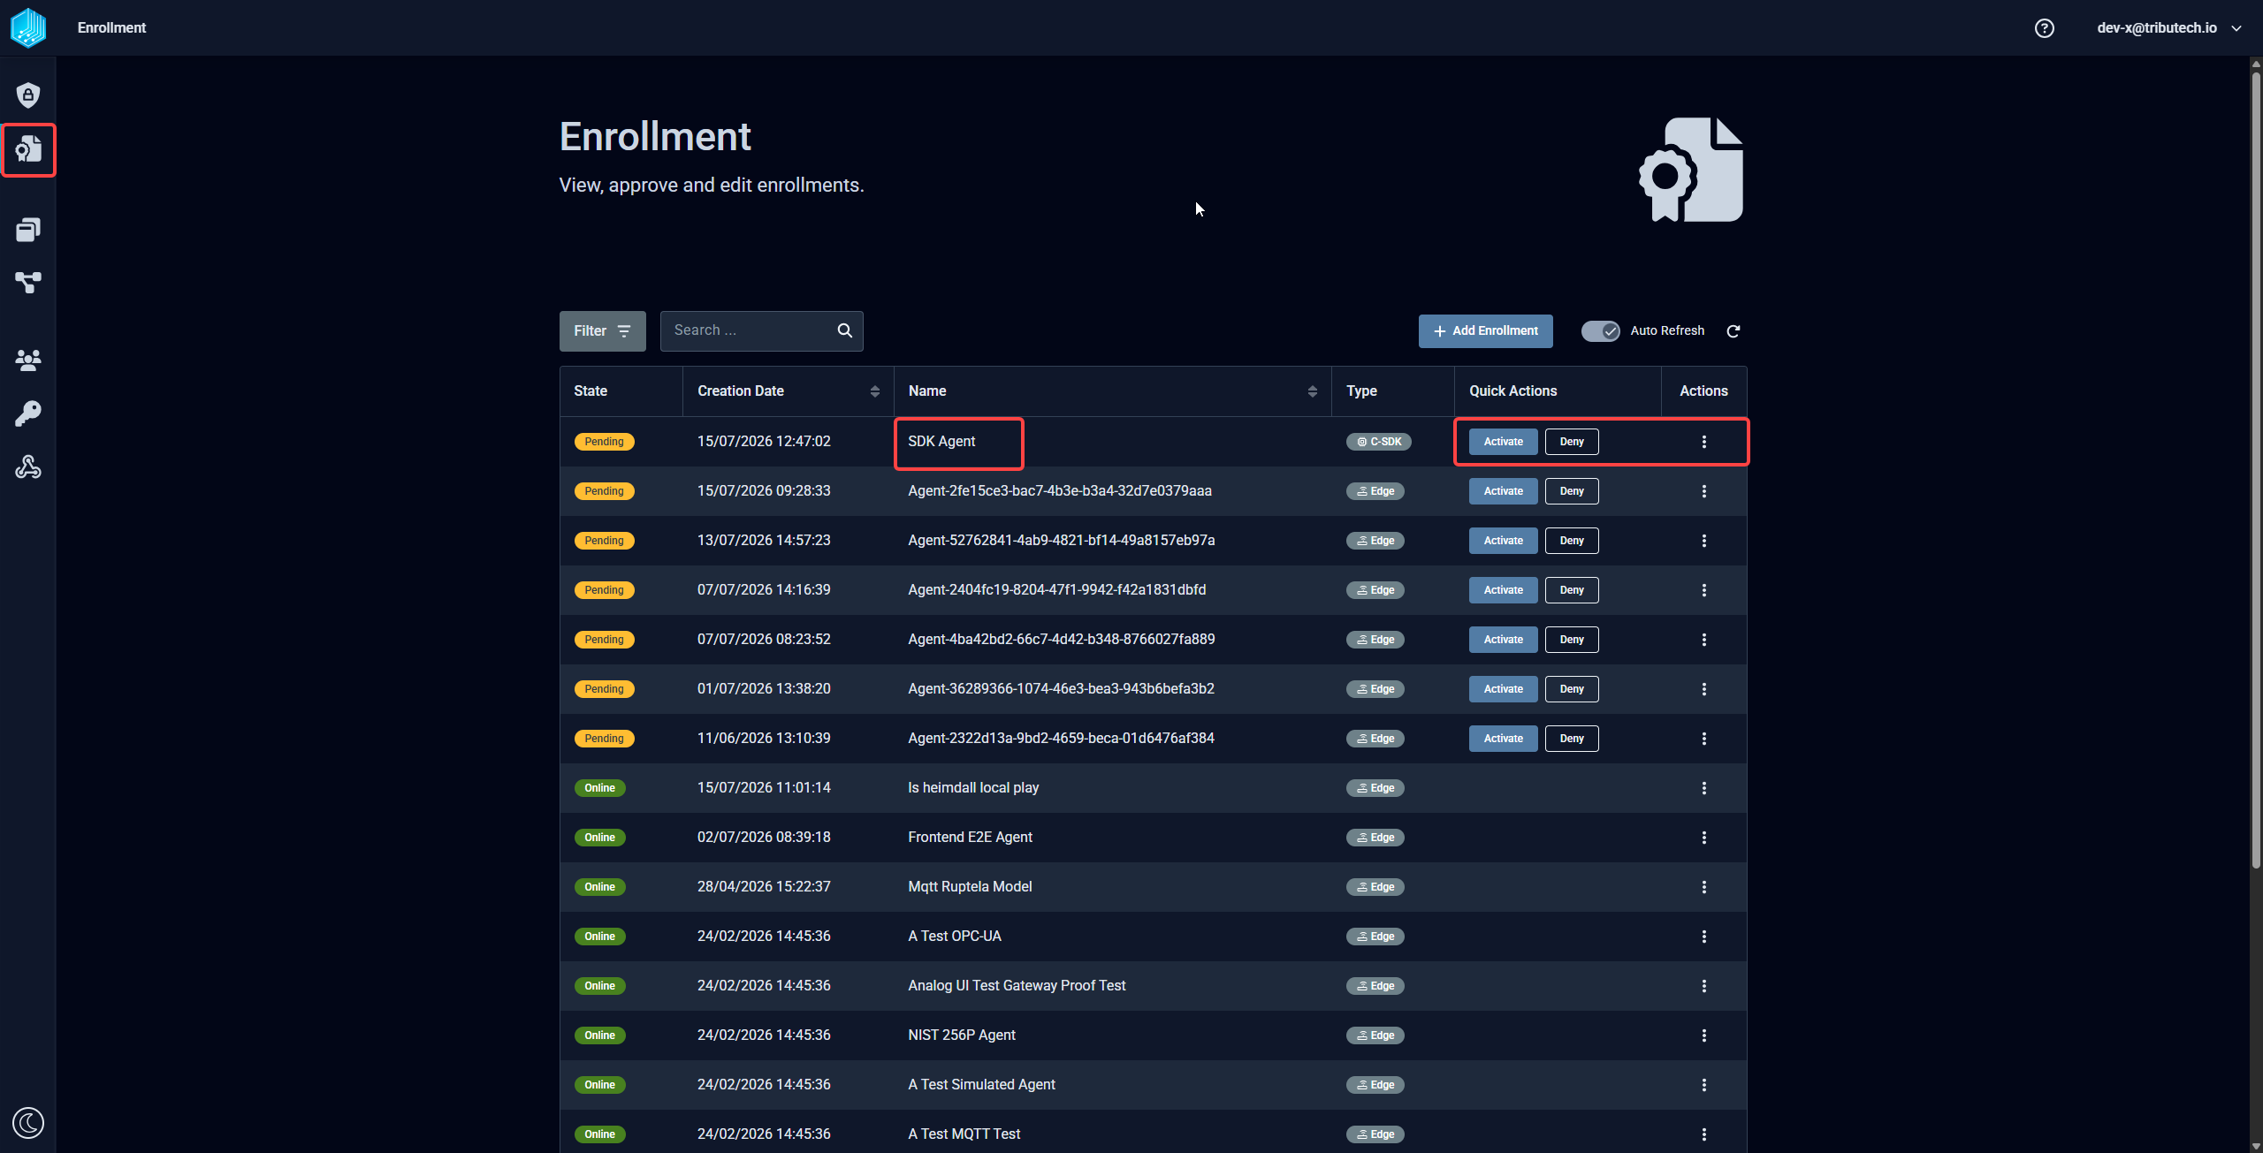Select the SDK Agent name cell
The height and width of the screenshot is (1153, 2263).
click(x=941, y=442)
